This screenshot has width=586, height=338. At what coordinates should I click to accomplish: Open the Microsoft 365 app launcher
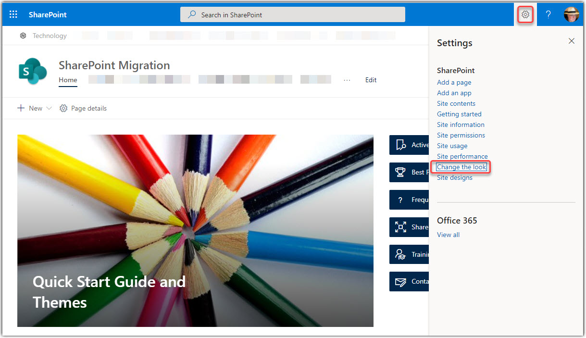pyautogui.click(x=13, y=14)
